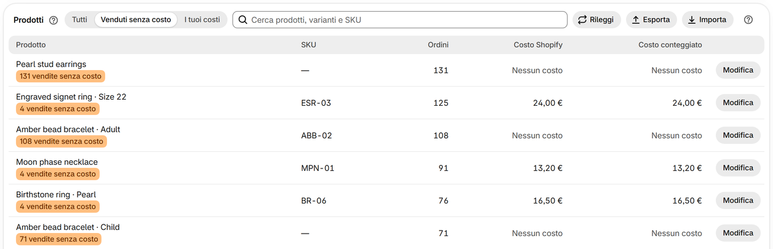
Task: Select the Tutti filter
Action: pyautogui.click(x=79, y=20)
